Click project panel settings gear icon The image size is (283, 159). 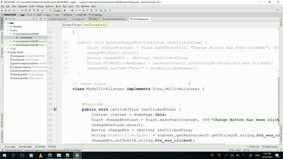pyautogui.click(x=41, y=19)
